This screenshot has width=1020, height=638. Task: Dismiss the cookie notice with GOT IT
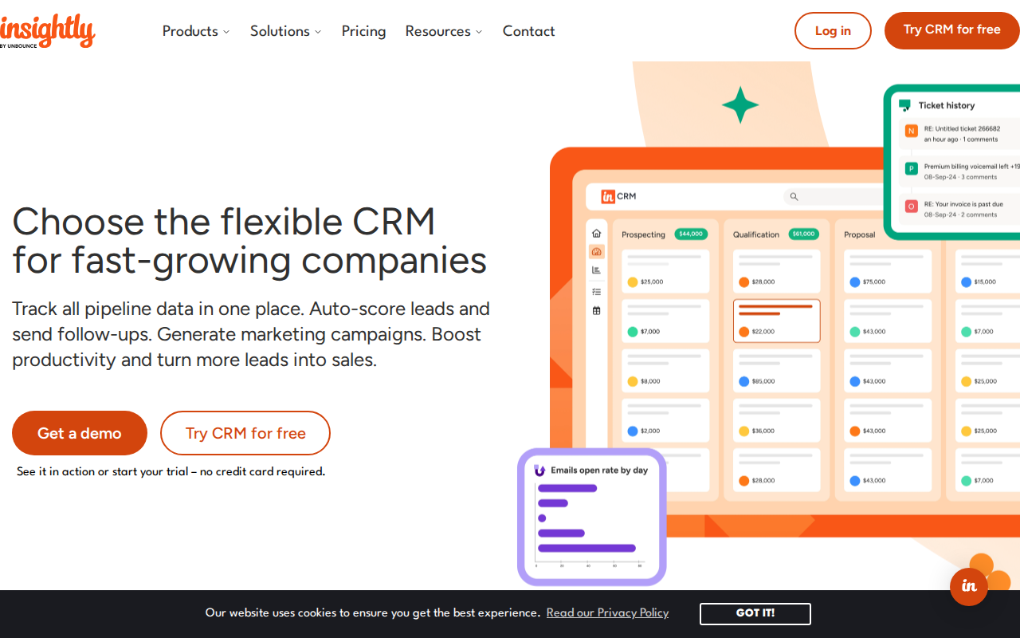point(755,613)
